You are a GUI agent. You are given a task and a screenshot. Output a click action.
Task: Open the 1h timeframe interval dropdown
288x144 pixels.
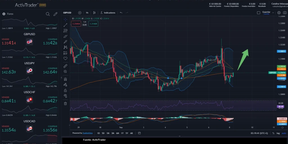[x=87, y=13]
